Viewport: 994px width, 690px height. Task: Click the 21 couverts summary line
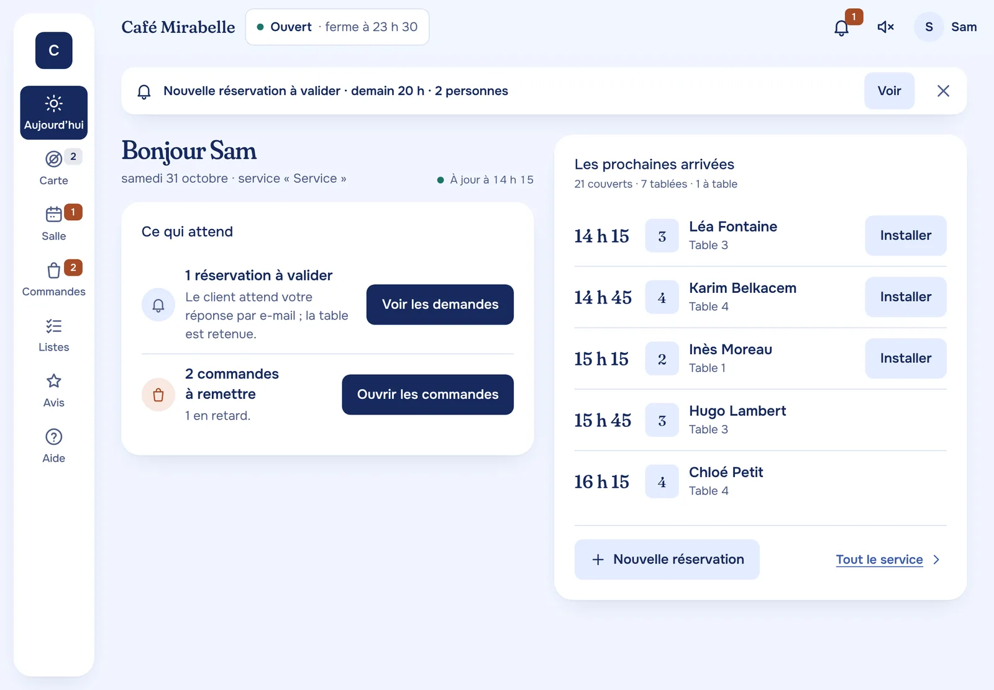pos(656,184)
